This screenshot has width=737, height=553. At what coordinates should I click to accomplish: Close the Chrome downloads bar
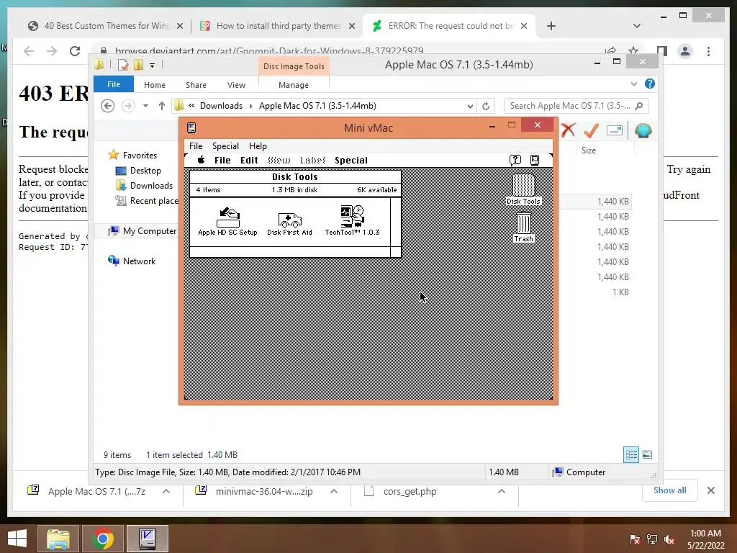[711, 490]
